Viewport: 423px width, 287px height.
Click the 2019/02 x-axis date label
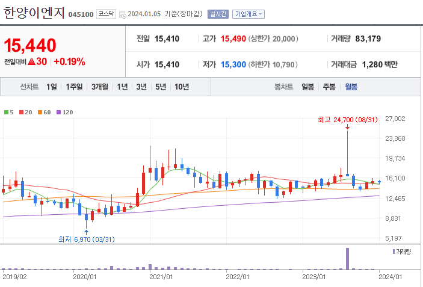click(14, 277)
